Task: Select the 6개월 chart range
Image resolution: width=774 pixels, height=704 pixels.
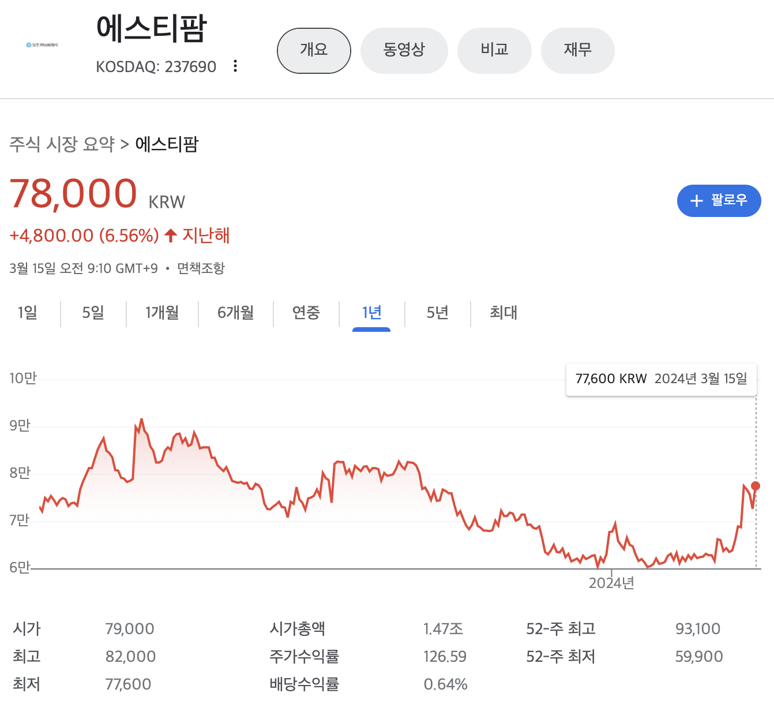Action: [x=235, y=313]
